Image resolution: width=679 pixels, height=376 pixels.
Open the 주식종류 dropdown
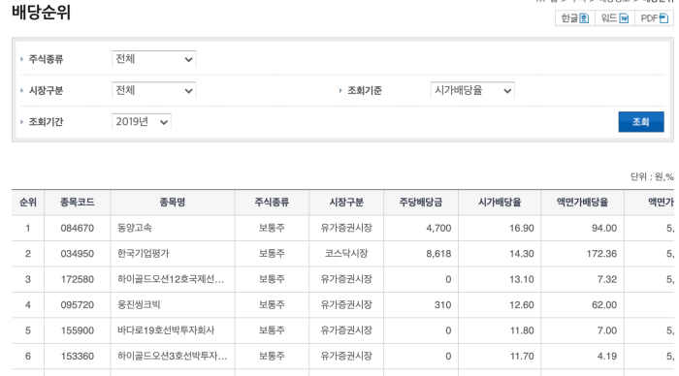coord(153,59)
